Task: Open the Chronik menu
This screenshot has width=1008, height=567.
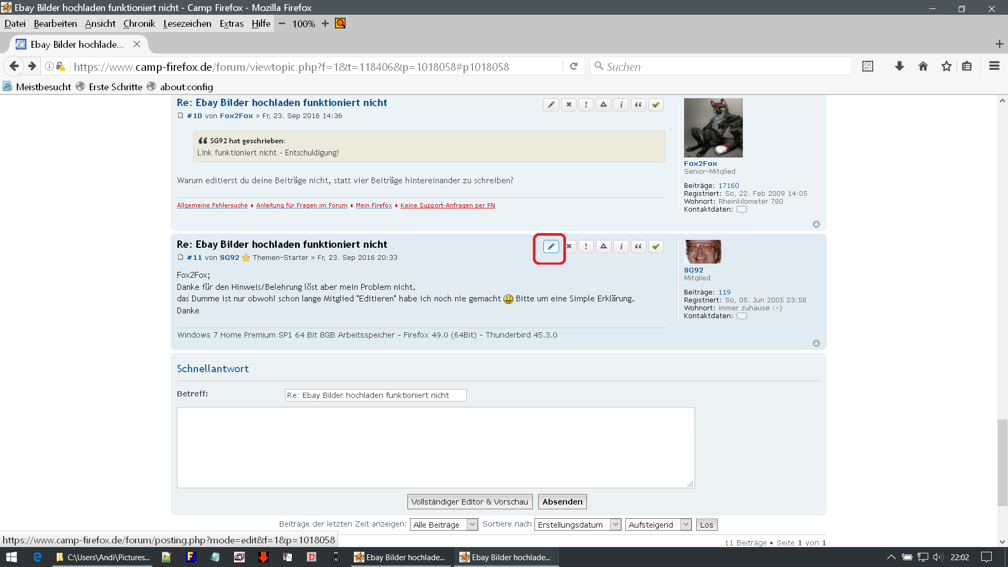Action: (x=139, y=24)
